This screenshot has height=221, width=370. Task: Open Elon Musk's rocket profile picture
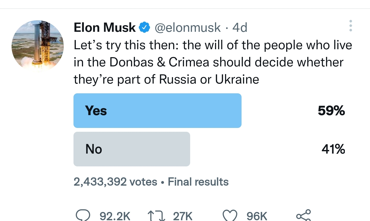tap(38, 46)
